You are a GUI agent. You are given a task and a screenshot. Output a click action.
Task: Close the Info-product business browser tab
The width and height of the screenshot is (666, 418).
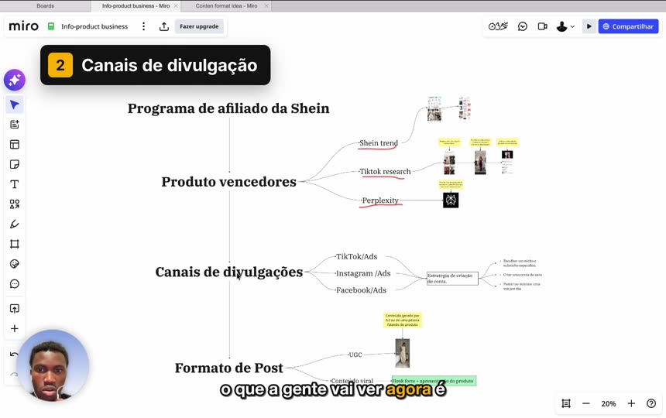pos(176,6)
